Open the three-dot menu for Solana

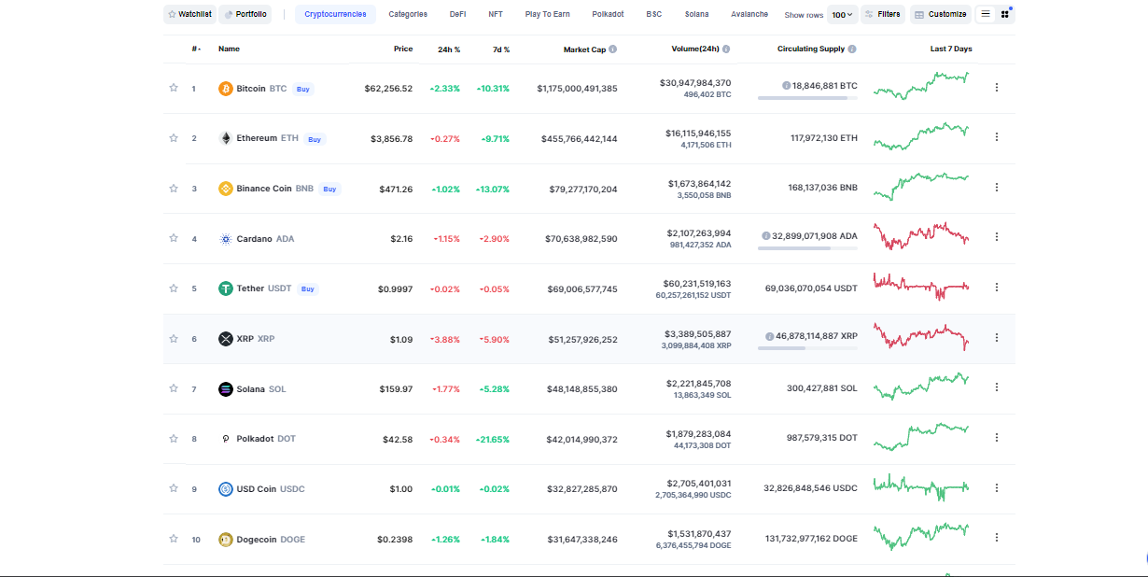[x=997, y=387]
